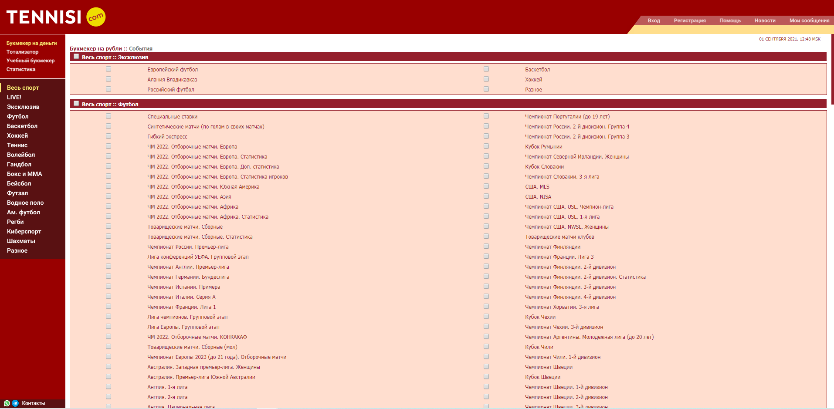Screen dimensions: 834x409
Task: Open the Тотализатор link
Action: [x=22, y=52]
